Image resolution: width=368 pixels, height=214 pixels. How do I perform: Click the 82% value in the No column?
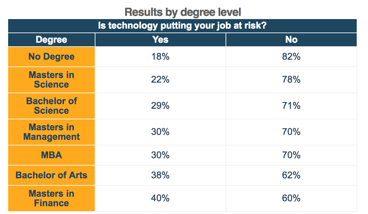(291, 57)
